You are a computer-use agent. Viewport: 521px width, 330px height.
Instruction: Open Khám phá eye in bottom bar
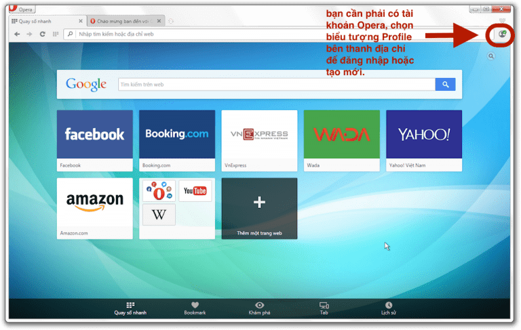[x=260, y=308]
